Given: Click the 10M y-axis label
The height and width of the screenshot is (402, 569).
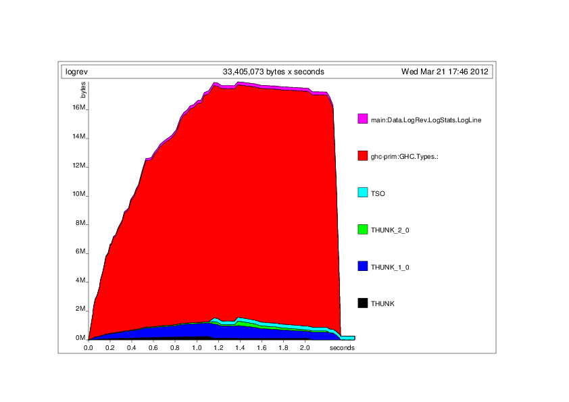Looking at the screenshot, I should click(79, 194).
